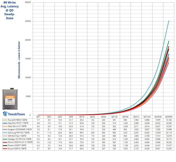176x162 pixels.
Task: Click the QD512 column header
Action: point(136,117)
